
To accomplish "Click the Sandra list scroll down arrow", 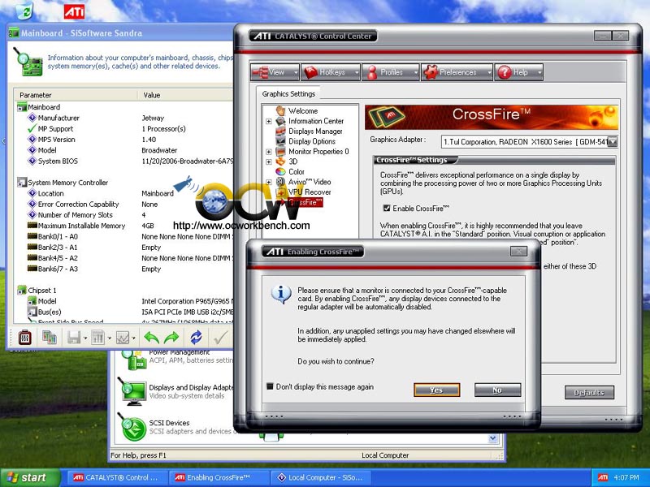I will pyautogui.click(x=493, y=438).
